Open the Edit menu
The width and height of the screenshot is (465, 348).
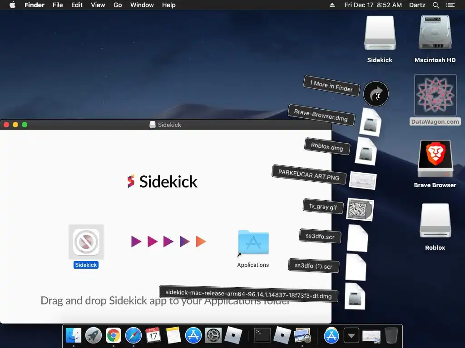pyautogui.click(x=77, y=5)
